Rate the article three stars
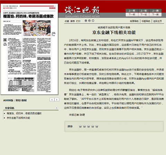Viewport: 166px width, 155px height. pyautogui.click(x=89, y=126)
